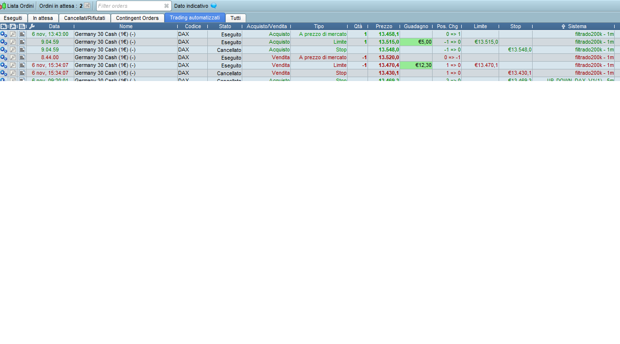Screen dimensions: 620x344
Task: Sort by the Limite column header
Action: 480,27
